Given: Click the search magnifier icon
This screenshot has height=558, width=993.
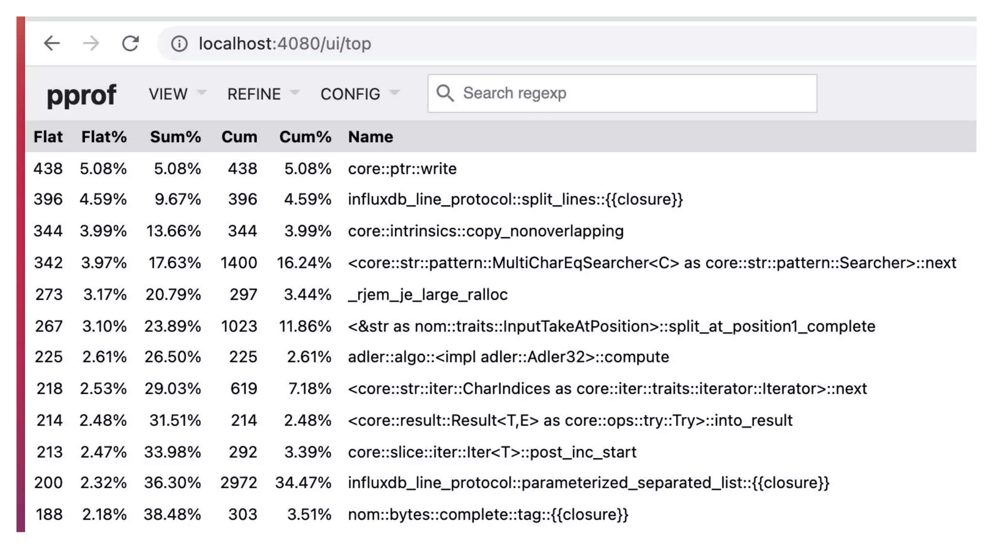Looking at the screenshot, I should pos(445,93).
